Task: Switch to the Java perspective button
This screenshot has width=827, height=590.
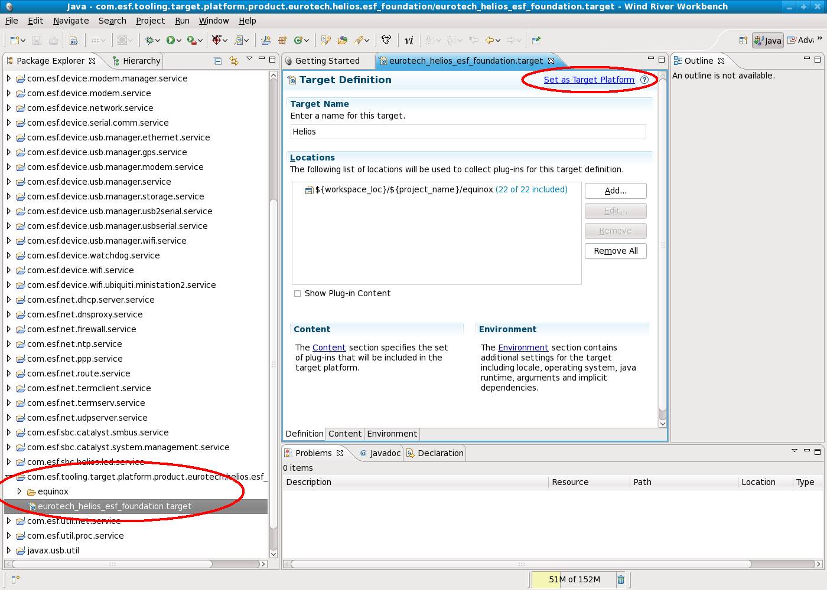Action: [x=768, y=40]
